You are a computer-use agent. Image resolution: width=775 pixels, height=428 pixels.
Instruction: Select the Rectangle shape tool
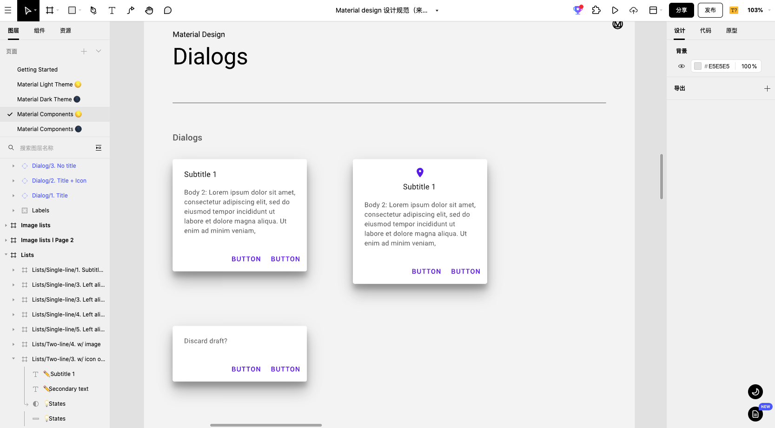(72, 10)
